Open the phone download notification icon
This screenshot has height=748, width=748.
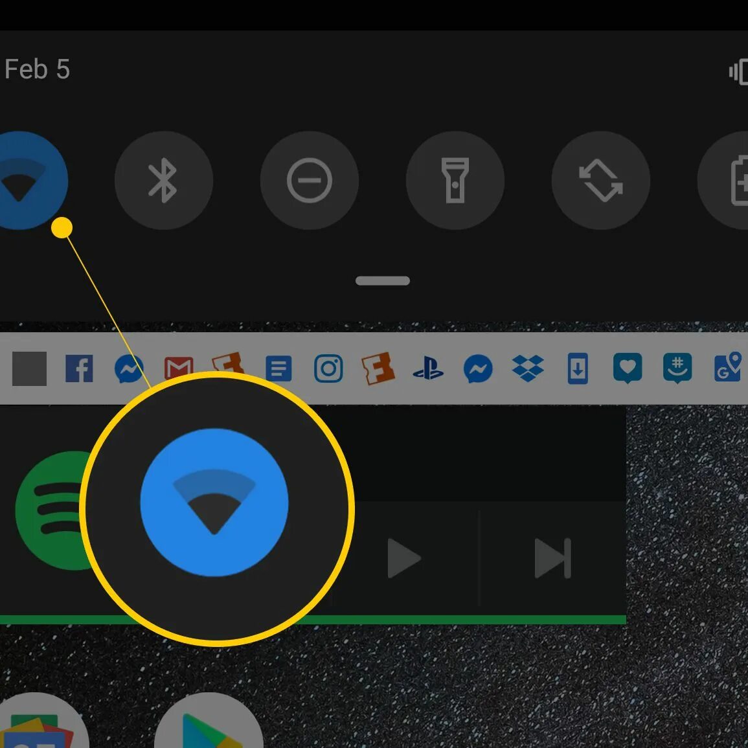pos(578,368)
